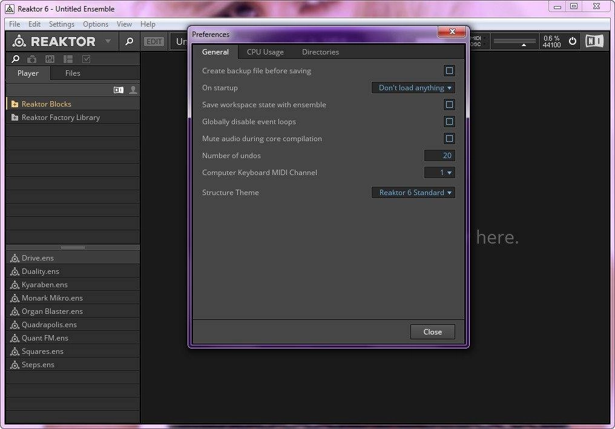This screenshot has width=615, height=429.
Task: Select Quadrapolis.ens in the file list
Action: [73, 325]
